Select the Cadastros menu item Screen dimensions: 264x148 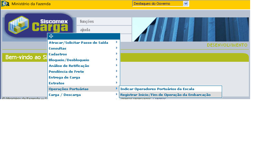tap(84, 54)
